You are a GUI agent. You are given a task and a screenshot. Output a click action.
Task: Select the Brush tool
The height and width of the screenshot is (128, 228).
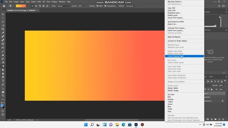click(x=3, y=51)
